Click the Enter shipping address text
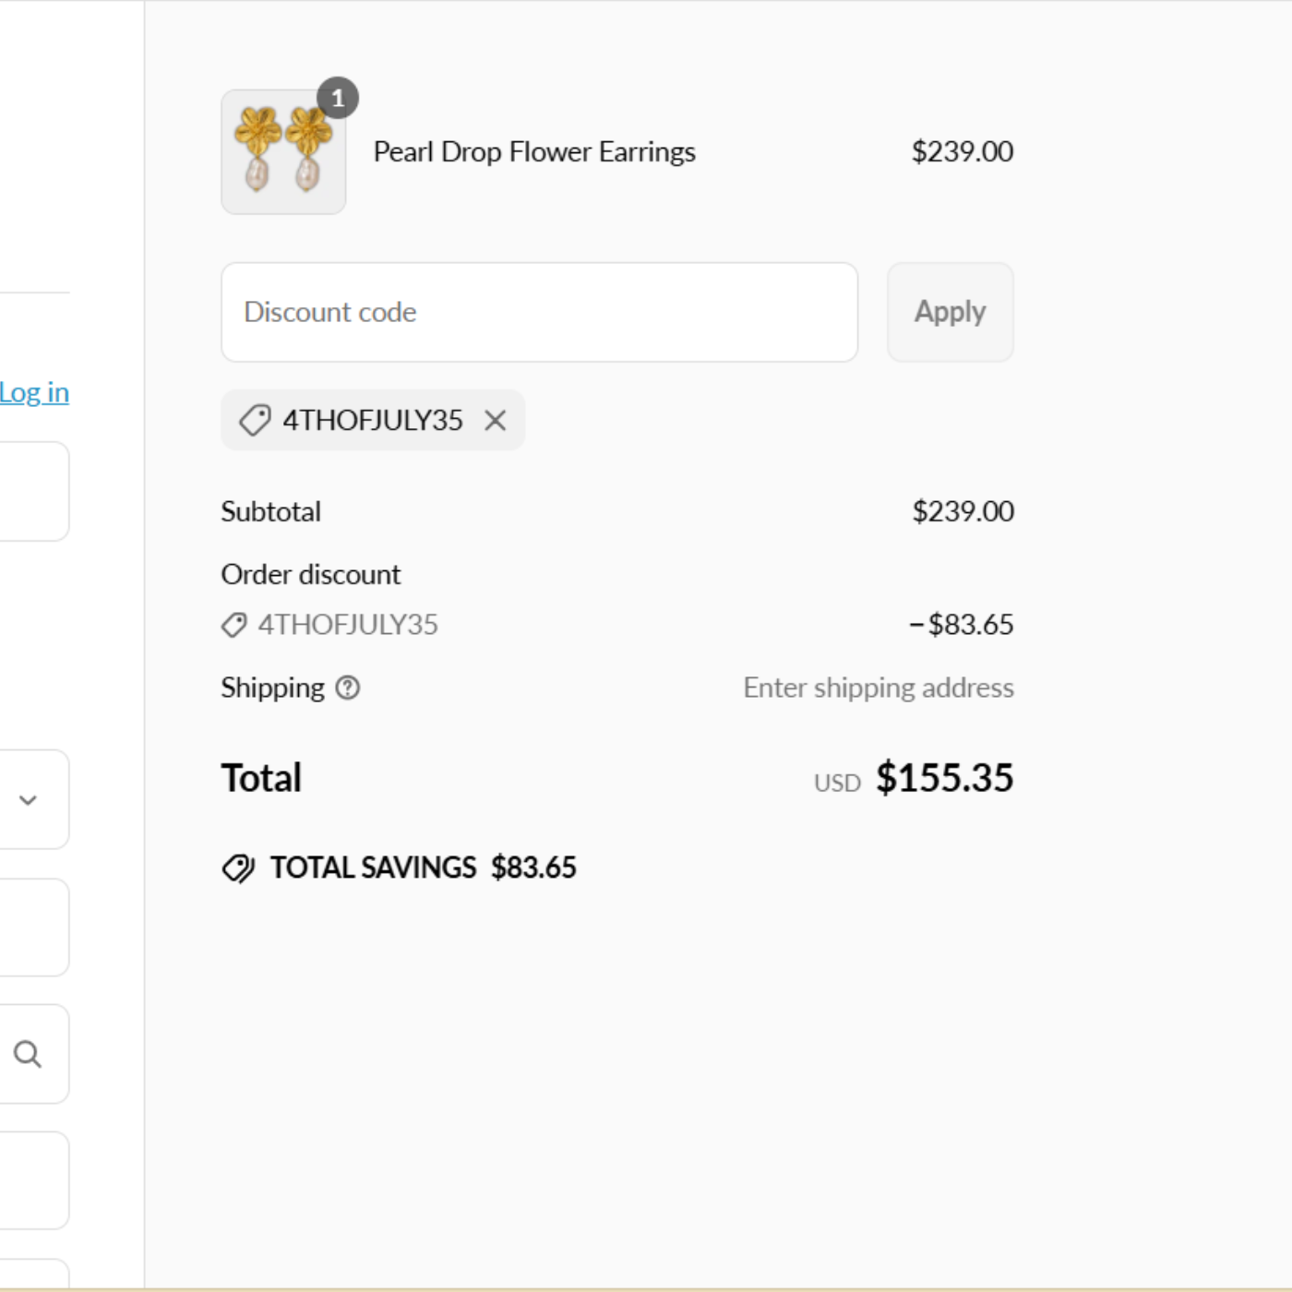Screen dimensions: 1292x1292 pos(879,688)
